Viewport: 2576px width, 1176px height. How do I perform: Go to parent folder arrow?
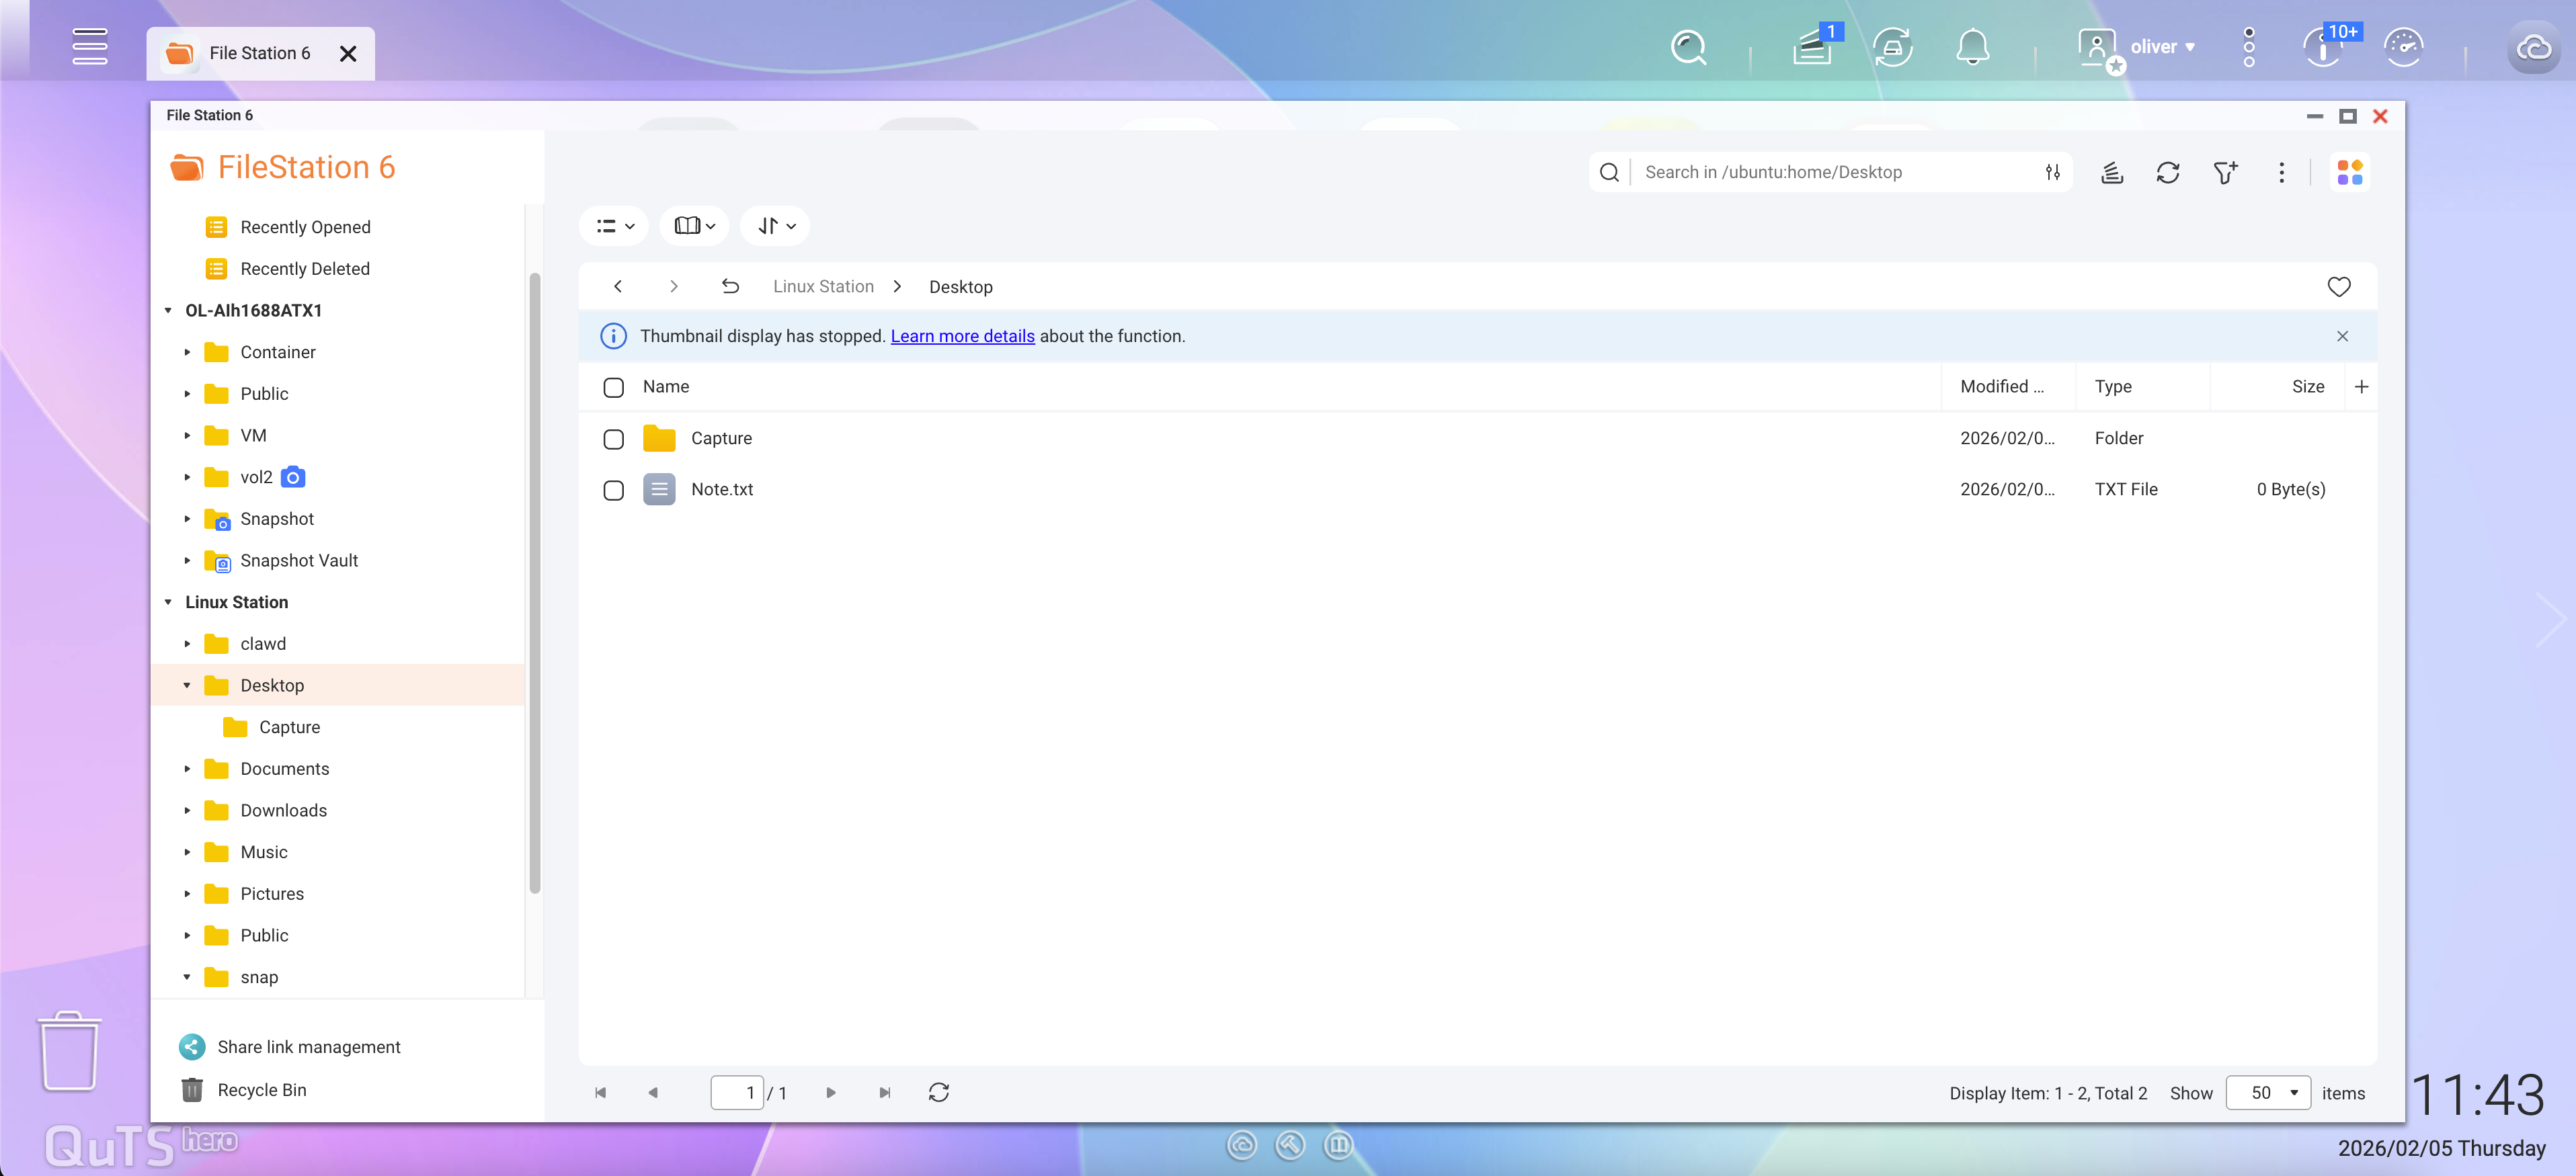(730, 287)
